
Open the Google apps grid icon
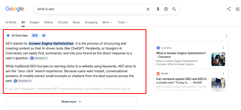click(x=237, y=9)
